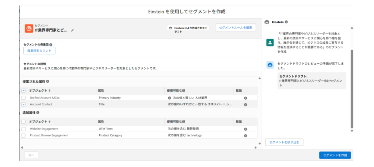Click the セグメントドラフト card in chat
The height and width of the screenshot is (167, 374).
pos(312,81)
